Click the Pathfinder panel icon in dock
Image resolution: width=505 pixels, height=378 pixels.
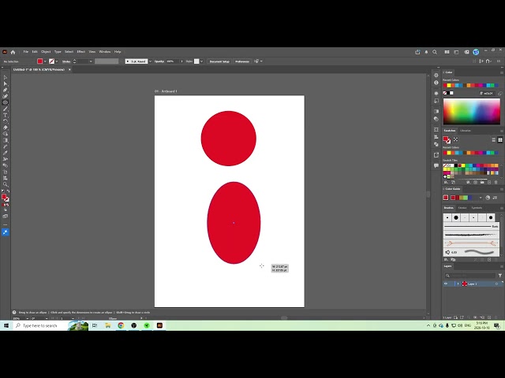(x=436, y=144)
